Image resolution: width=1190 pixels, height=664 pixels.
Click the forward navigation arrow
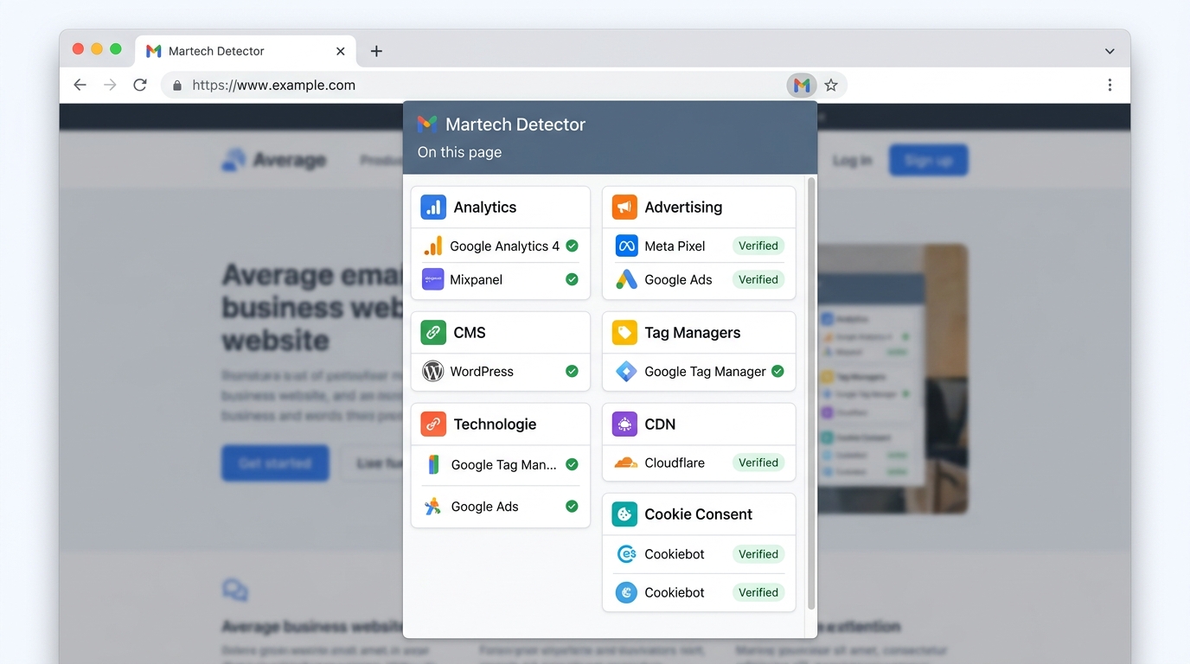[x=110, y=85]
